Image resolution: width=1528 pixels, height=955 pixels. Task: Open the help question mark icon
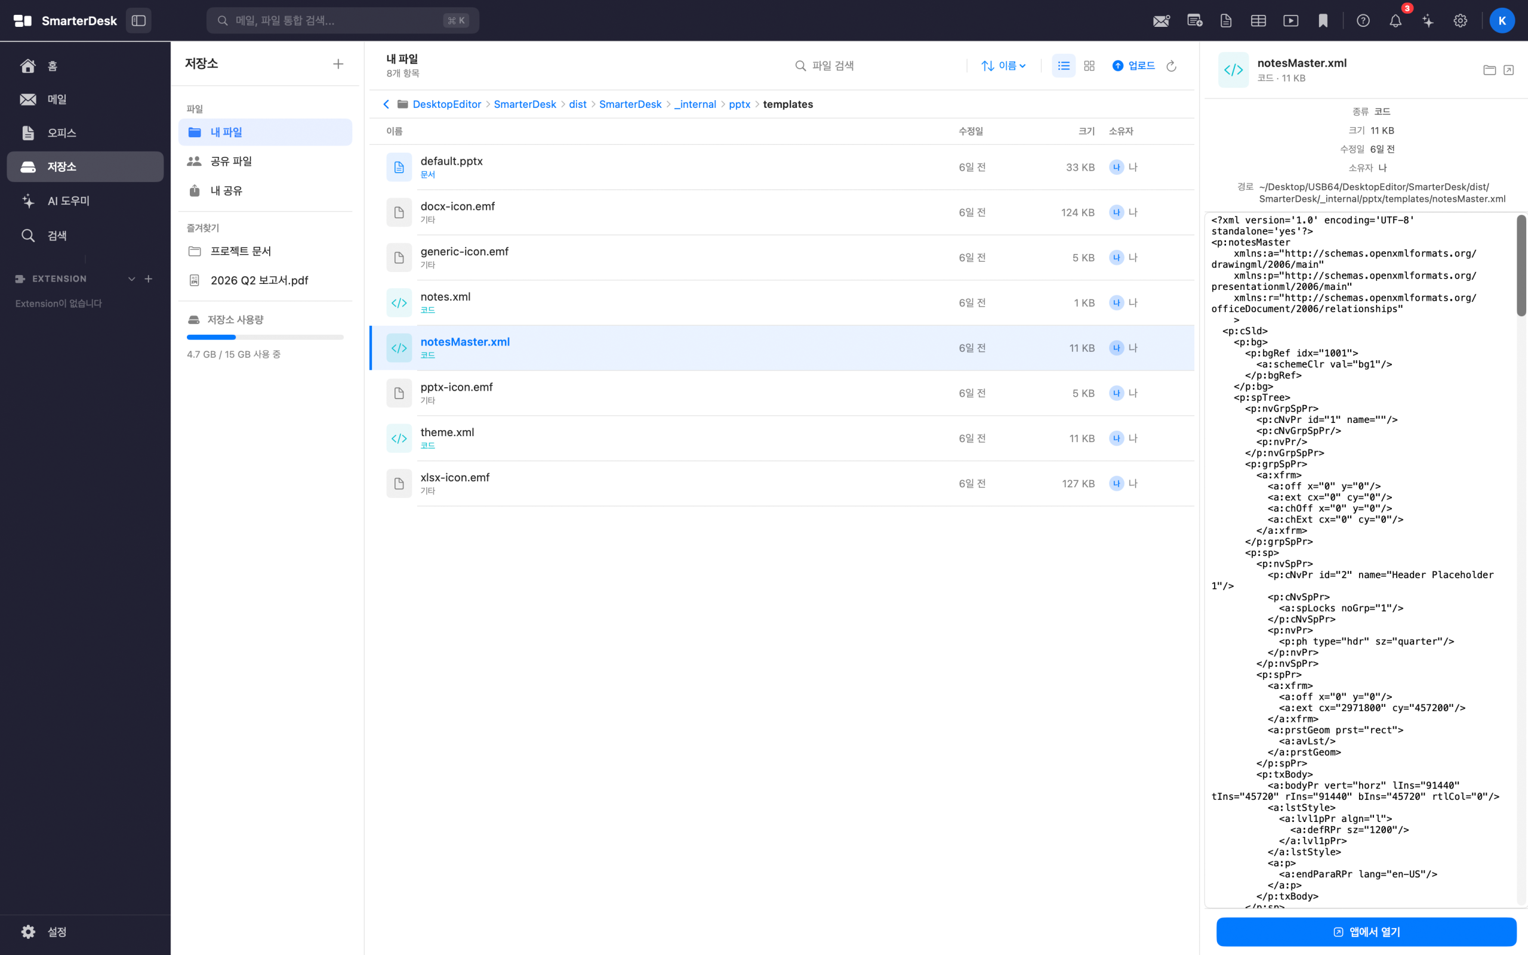coord(1363,21)
